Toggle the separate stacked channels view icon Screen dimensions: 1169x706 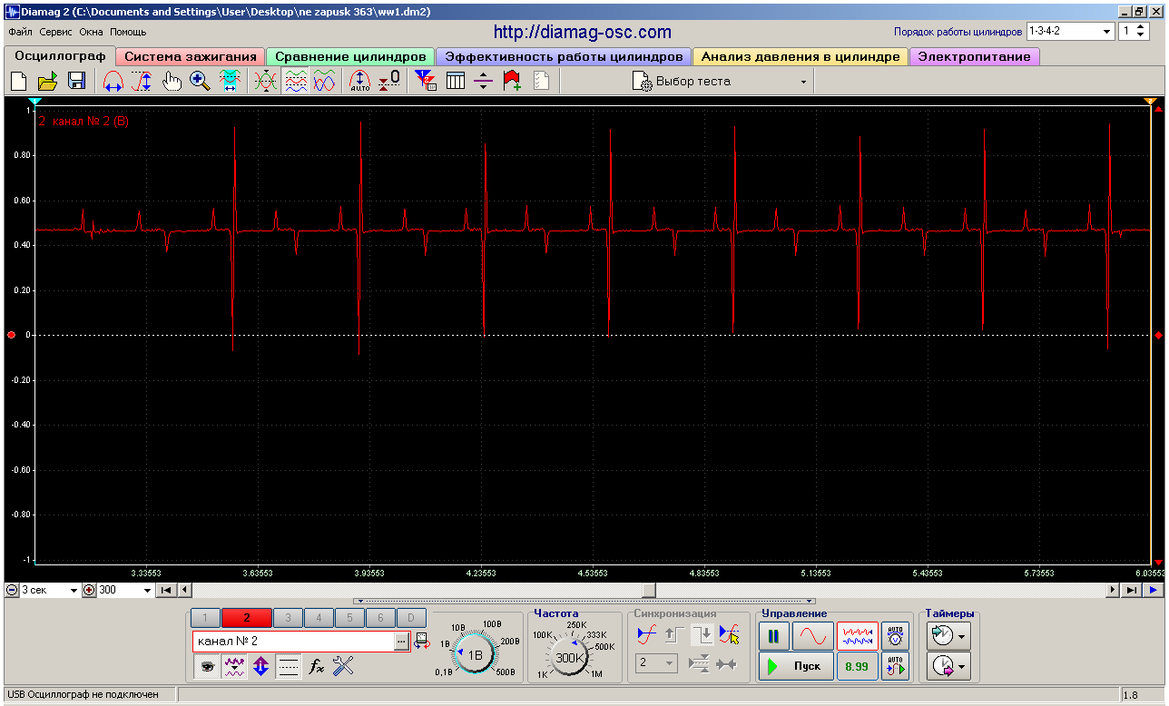click(x=295, y=81)
